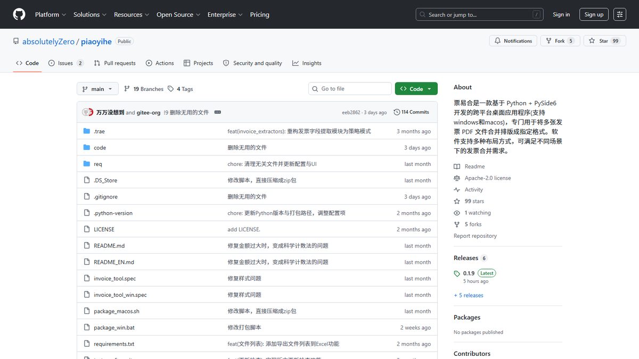
Task: Click the file icon beside LICENSE
Action: [87, 229]
